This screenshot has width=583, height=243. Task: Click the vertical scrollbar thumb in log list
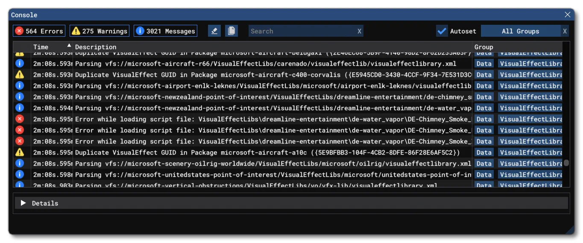(x=566, y=163)
